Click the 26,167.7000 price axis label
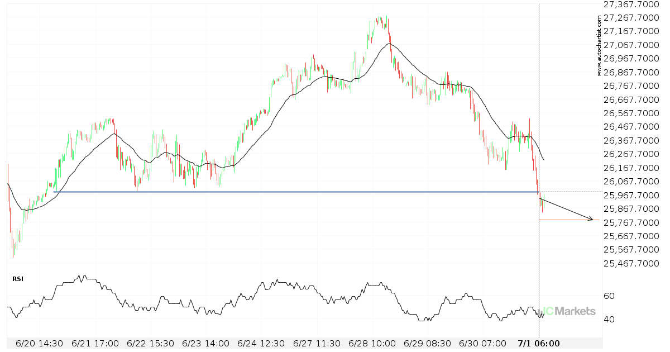The image size is (670, 352). click(633, 168)
